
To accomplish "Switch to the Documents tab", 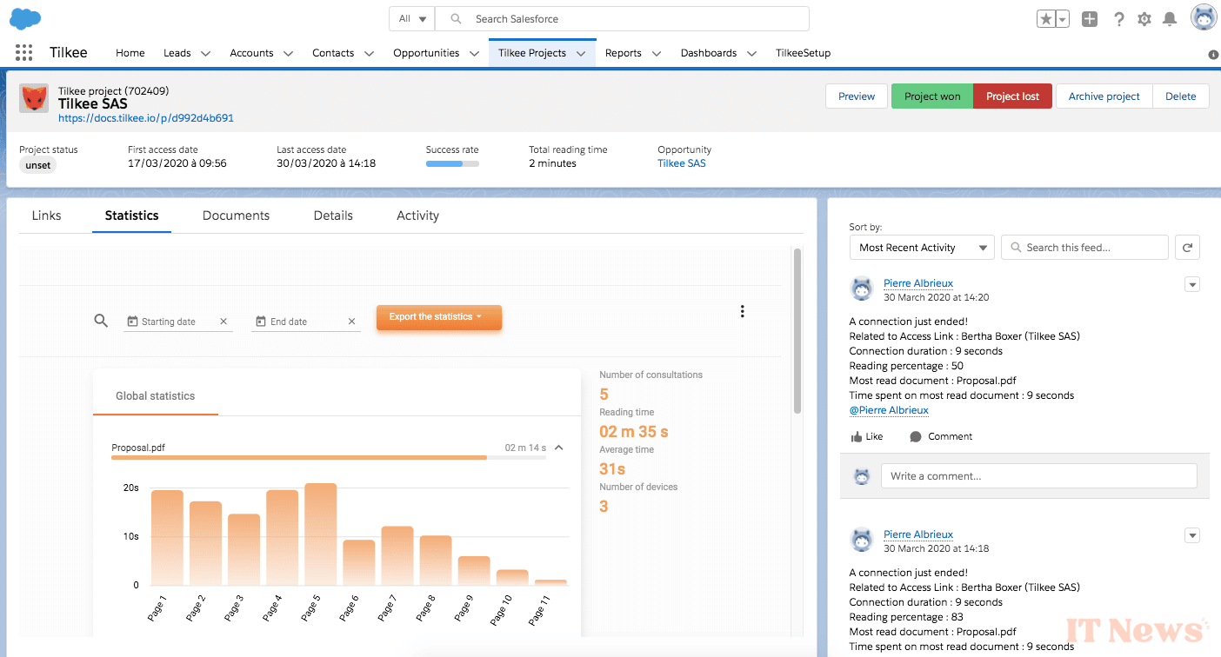I will (x=236, y=216).
